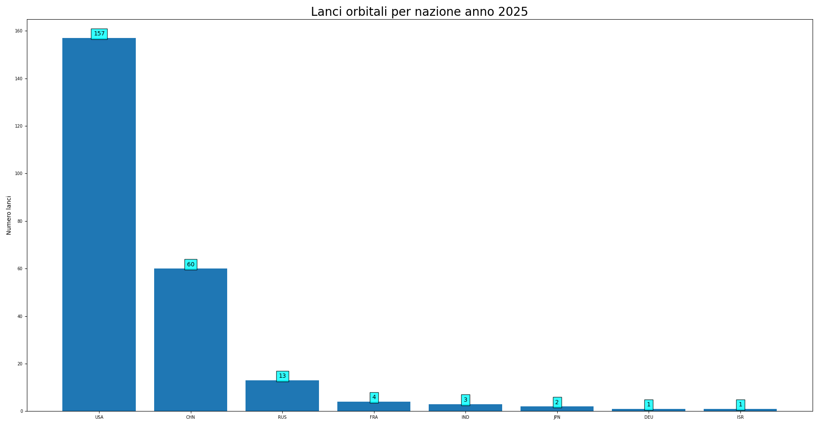Click the '4' value label on FRA
The image size is (819, 426).
[x=374, y=397]
